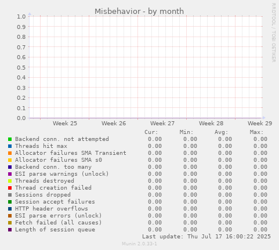279x250 pixels.
Task: Click the purple ESI parse warnings swatch
Action: tap(10, 174)
